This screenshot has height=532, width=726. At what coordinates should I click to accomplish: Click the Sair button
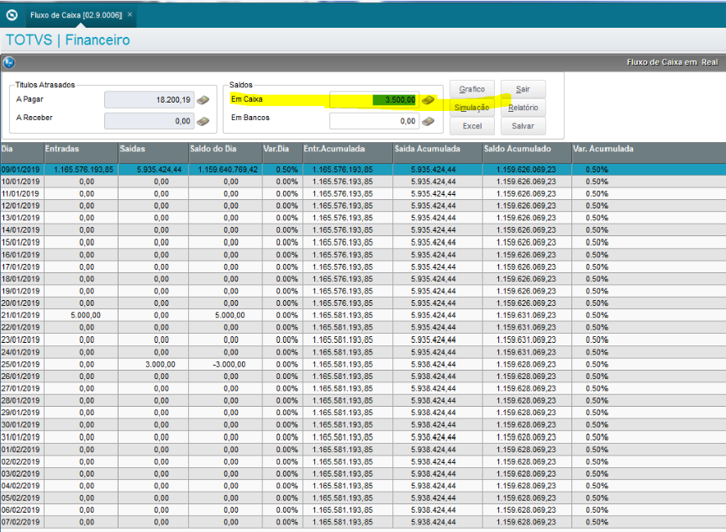[523, 89]
